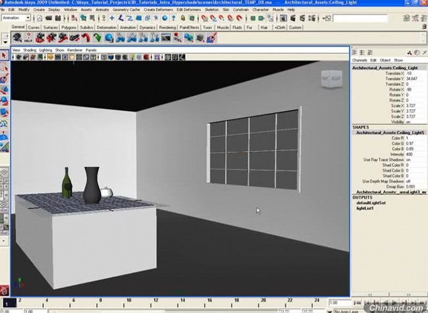Open the render view shelf icon
The width and height of the screenshot is (428, 313).
tap(166, 37)
